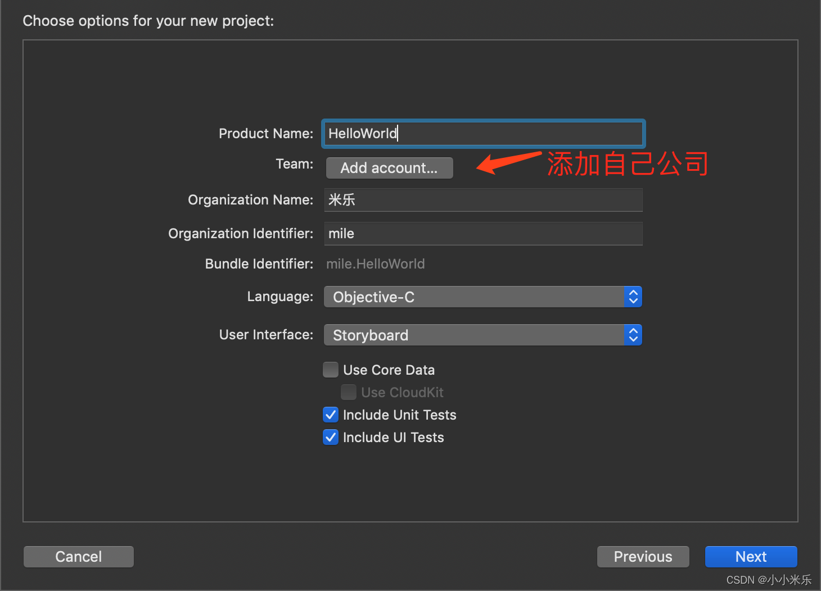Cancel the new project dialog
Image resolution: width=821 pixels, height=591 pixels.
(x=79, y=557)
